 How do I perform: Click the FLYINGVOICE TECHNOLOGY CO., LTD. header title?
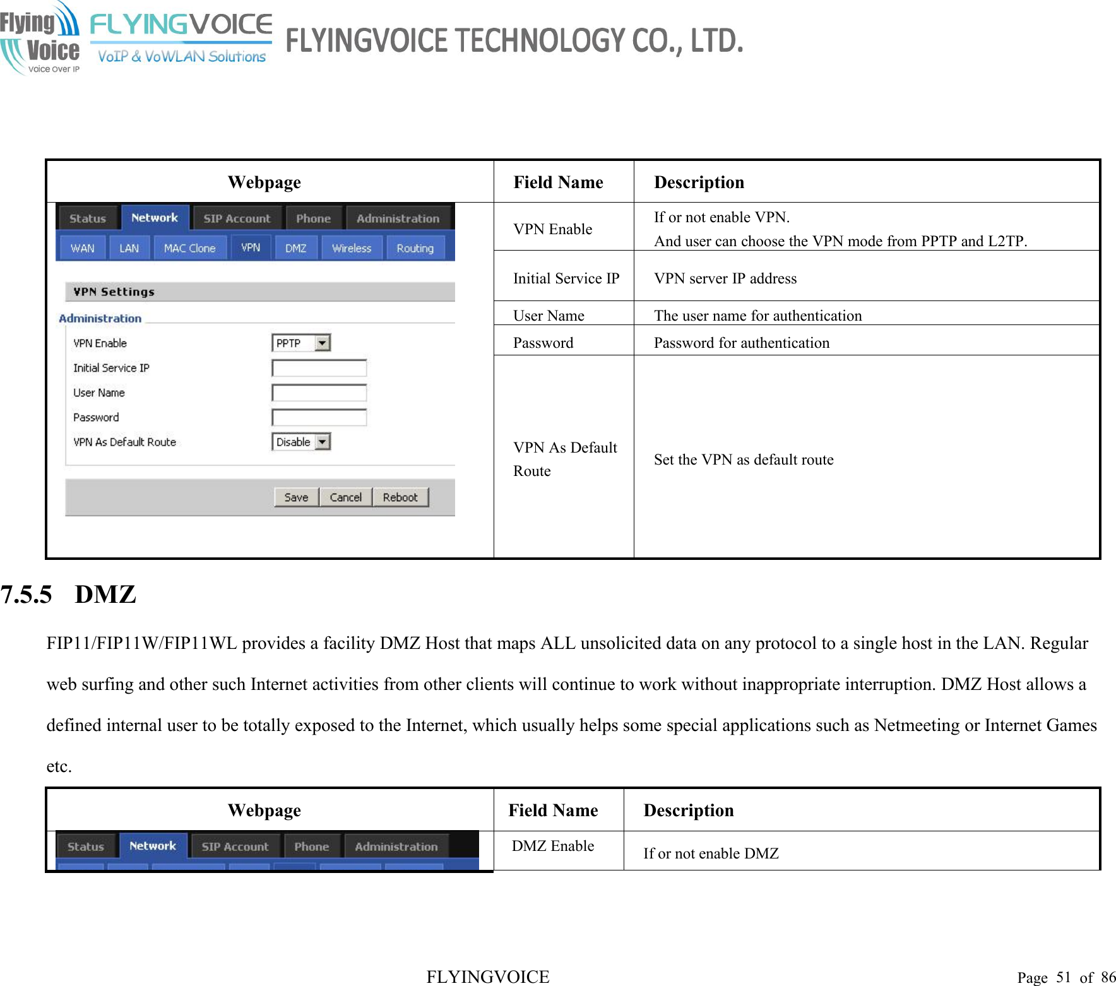click(x=514, y=40)
